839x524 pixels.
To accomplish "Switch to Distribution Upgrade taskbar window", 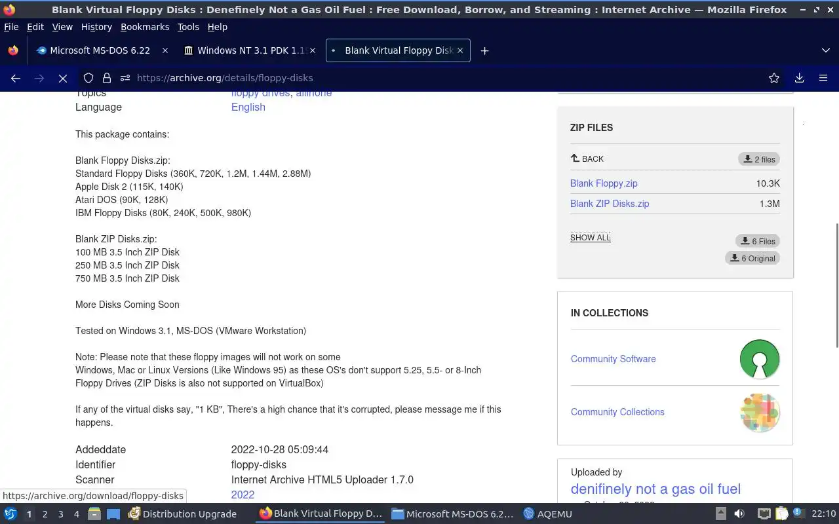I will (x=183, y=514).
